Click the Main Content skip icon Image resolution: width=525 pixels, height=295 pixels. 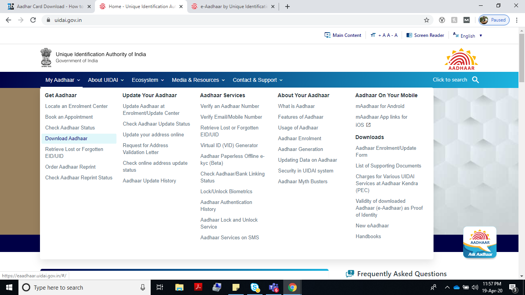tap(327, 35)
